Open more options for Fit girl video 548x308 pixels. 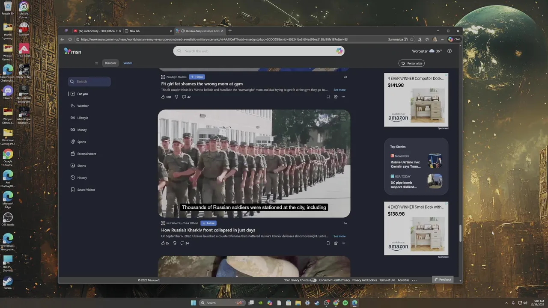[x=343, y=97]
